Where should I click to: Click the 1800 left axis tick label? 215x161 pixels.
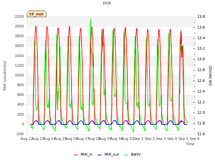[19, 36]
